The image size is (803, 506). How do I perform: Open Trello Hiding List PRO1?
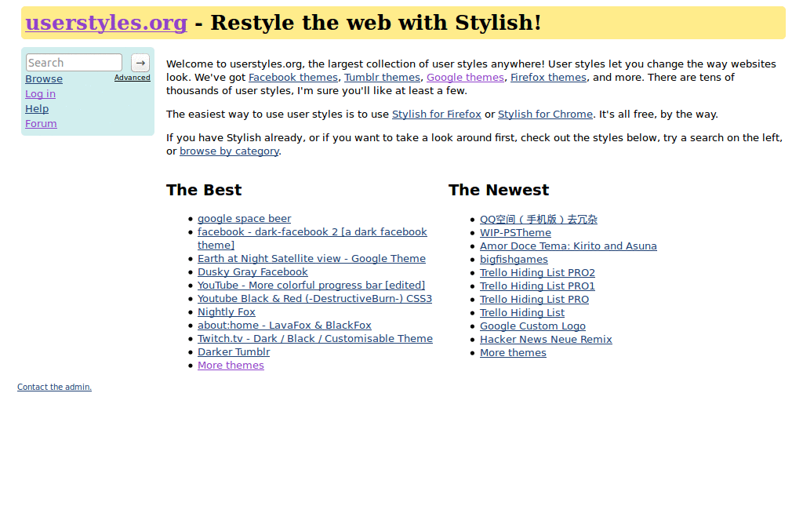pyautogui.click(x=537, y=286)
